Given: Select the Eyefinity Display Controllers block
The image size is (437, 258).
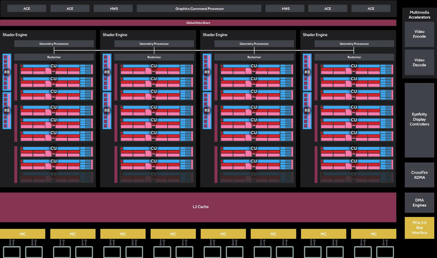Looking at the screenshot, I should coord(419,120).
